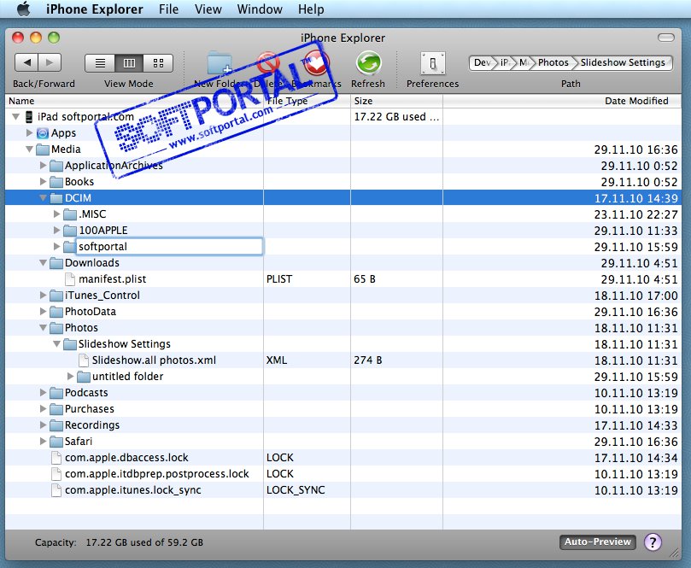Image resolution: width=691 pixels, height=568 pixels.
Task: Expand the untitled folder
Action: [70, 377]
